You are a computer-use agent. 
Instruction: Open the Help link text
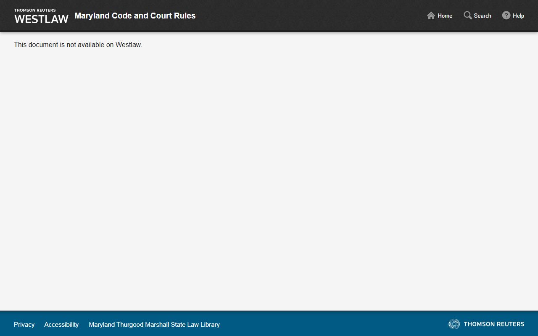pos(518,16)
